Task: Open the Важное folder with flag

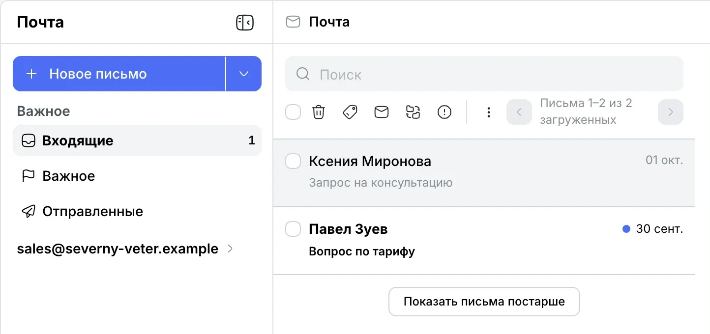Action: point(137,176)
